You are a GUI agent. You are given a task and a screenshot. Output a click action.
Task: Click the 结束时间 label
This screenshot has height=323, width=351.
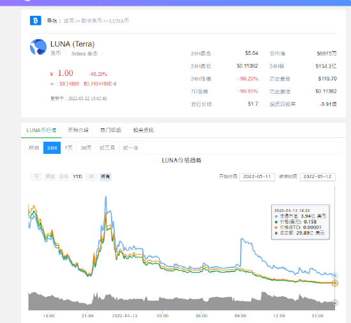coord(288,177)
